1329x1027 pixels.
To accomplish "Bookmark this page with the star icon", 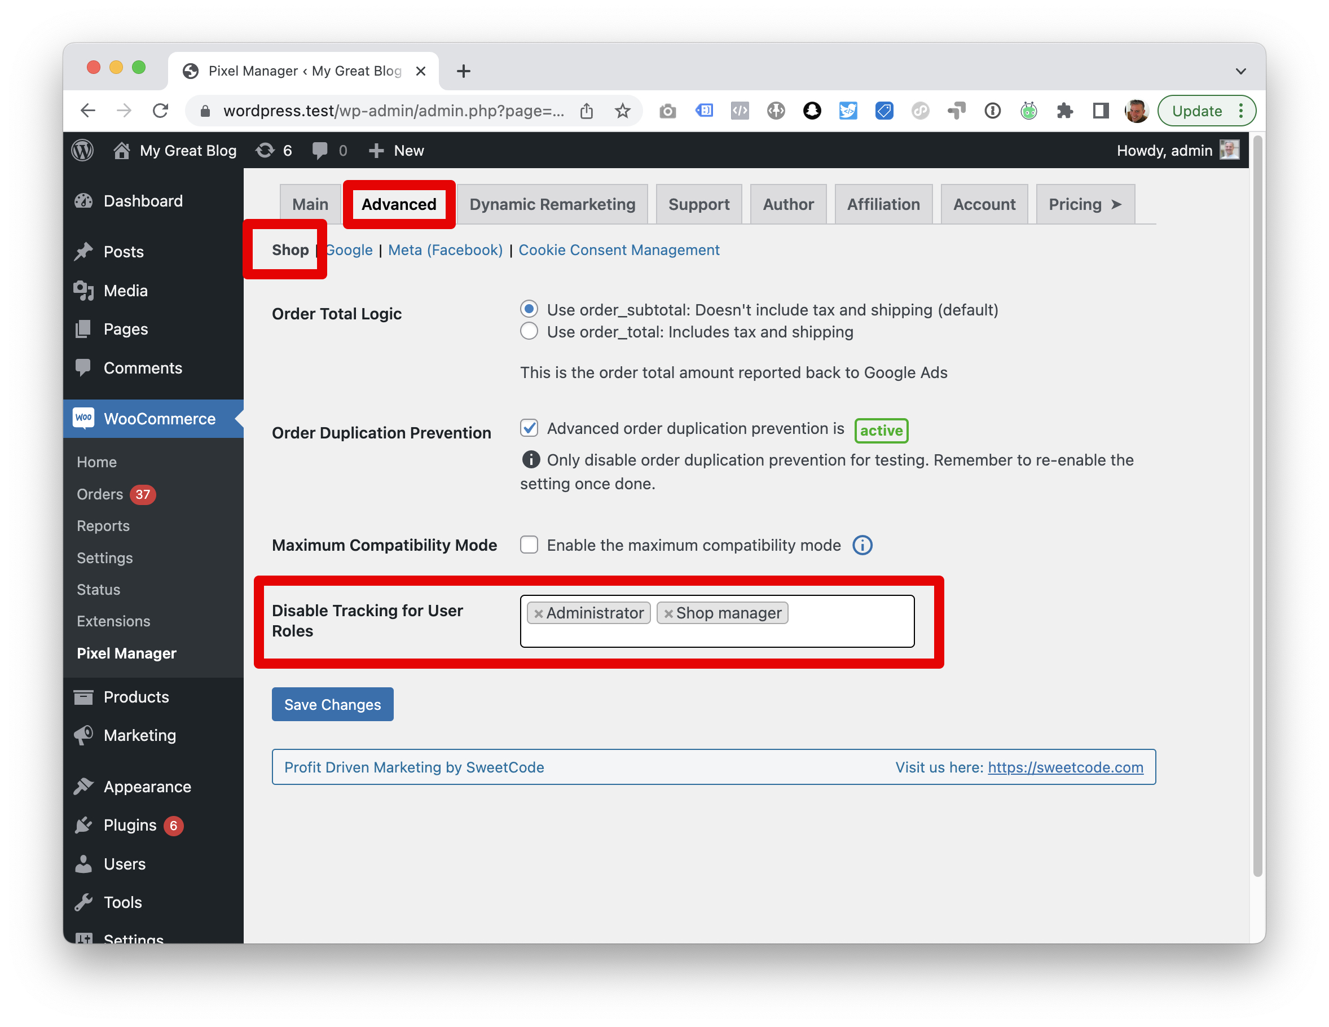I will [x=622, y=111].
